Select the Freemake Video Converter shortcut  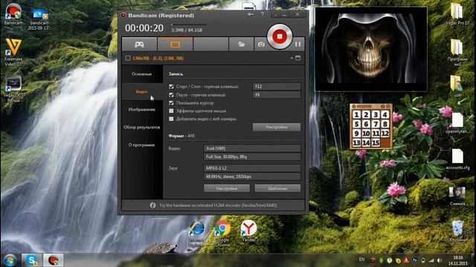click(x=13, y=53)
